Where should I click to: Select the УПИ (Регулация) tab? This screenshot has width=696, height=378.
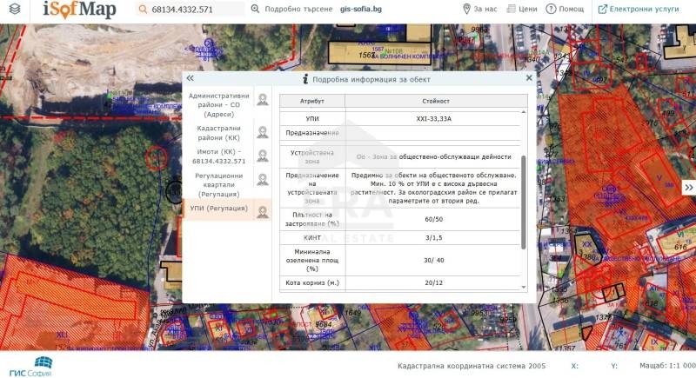[218, 209]
